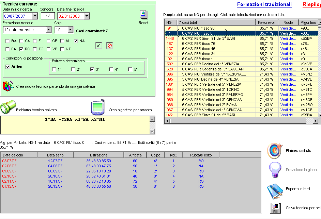The image size is (321, 219).
Task: Click the results table scroll-right arrow
Action: (316, 121)
